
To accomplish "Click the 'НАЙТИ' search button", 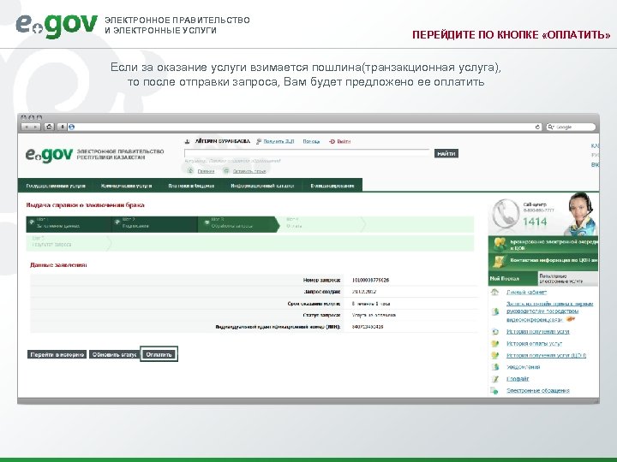I will click(446, 154).
